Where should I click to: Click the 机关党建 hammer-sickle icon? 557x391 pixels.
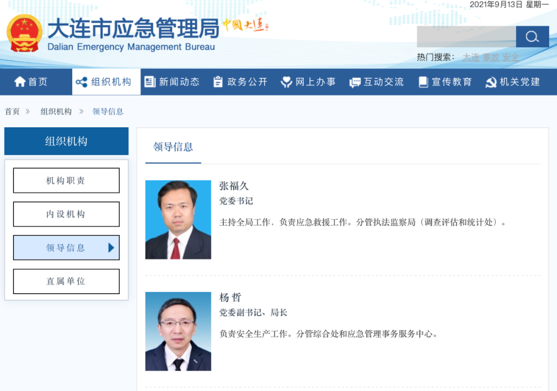click(x=490, y=81)
